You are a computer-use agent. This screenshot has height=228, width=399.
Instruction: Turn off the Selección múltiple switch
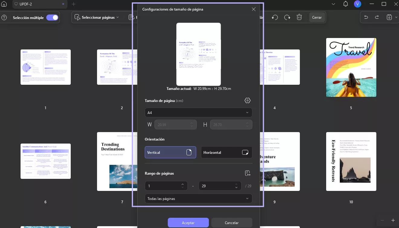click(52, 17)
